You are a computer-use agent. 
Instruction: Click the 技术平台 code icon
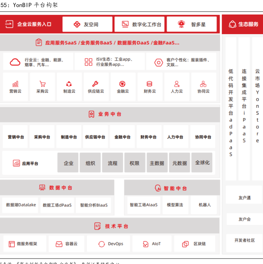98,226
